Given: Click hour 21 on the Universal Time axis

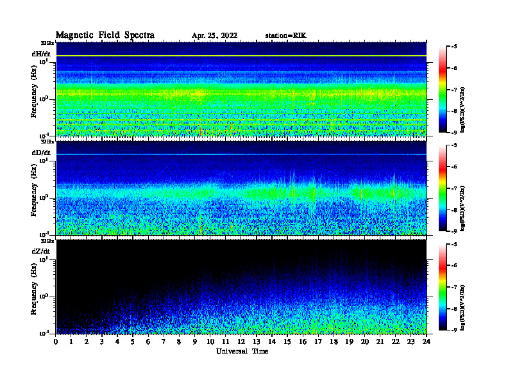Looking at the screenshot, I should pyautogui.click(x=380, y=341).
